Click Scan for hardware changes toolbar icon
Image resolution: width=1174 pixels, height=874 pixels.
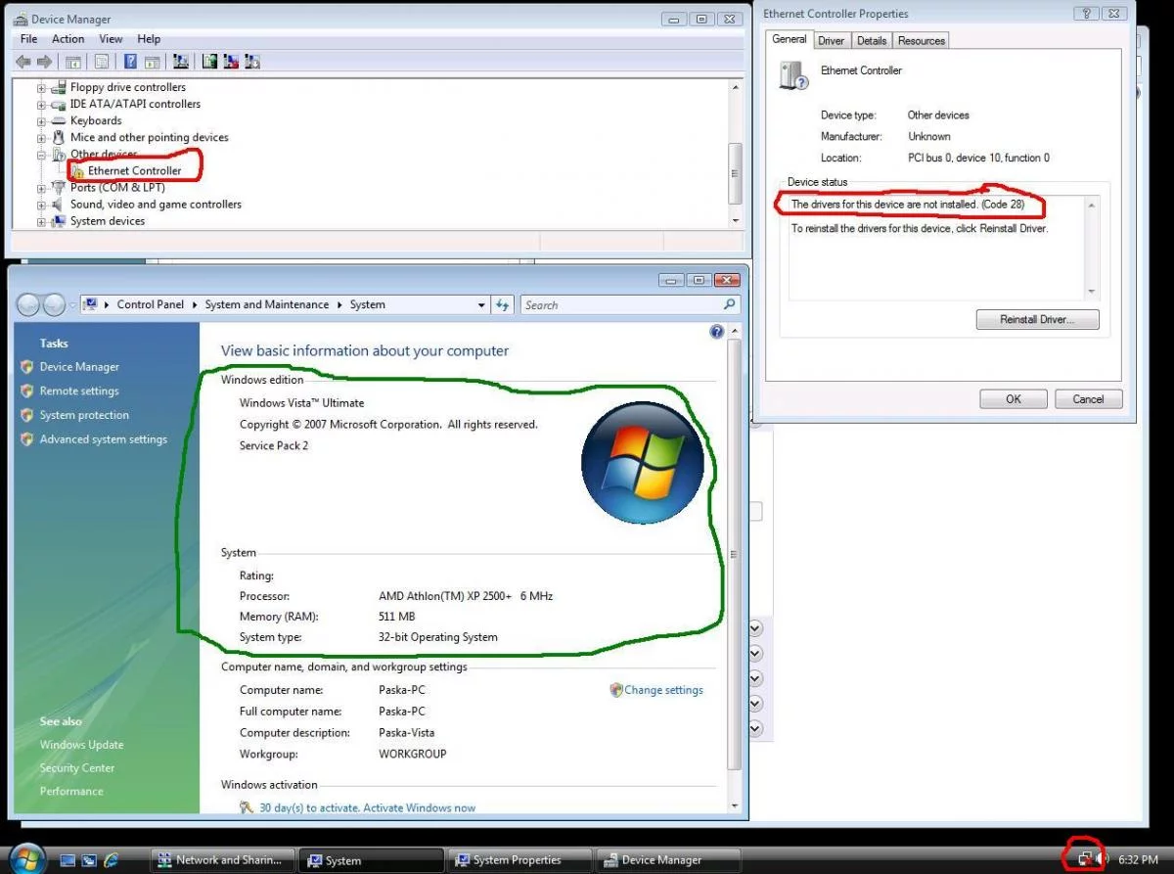tap(181, 62)
